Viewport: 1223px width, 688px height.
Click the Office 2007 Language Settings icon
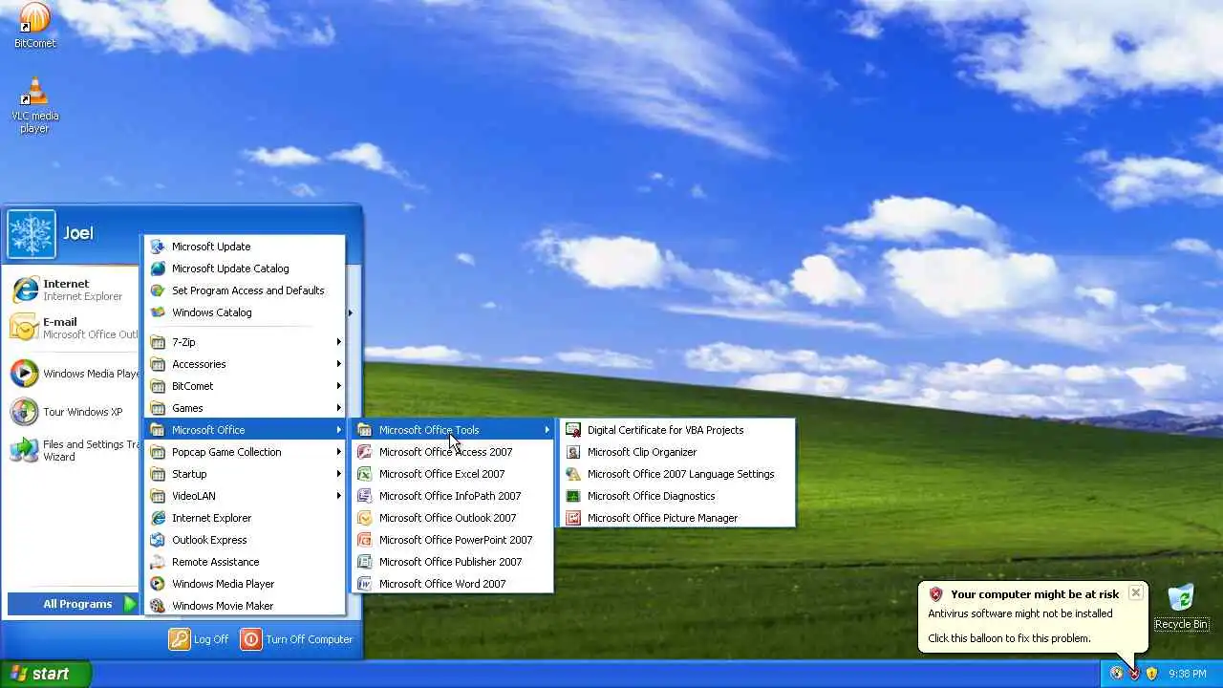point(573,474)
